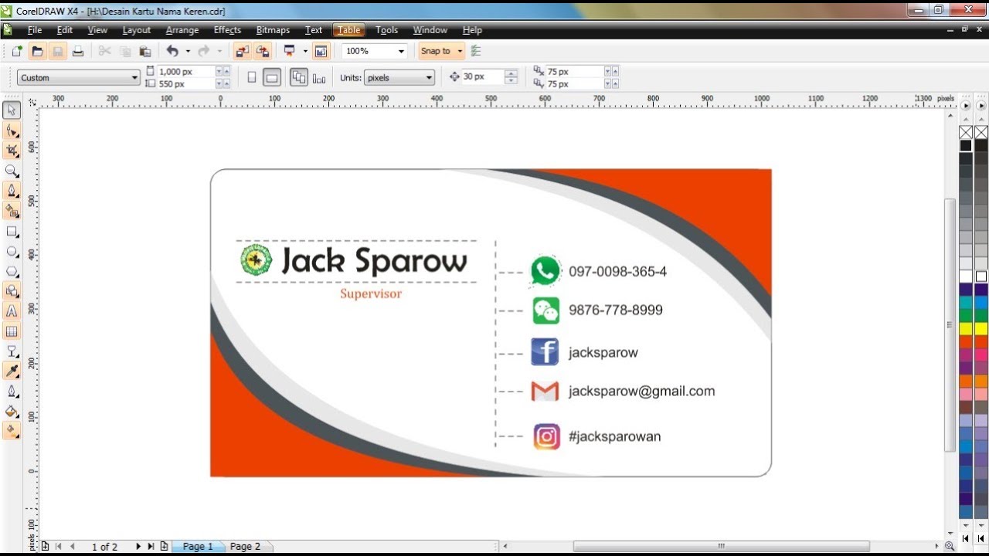989x556 pixels.
Task: Switch to the Page 2 tab
Action: (x=245, y=546)
